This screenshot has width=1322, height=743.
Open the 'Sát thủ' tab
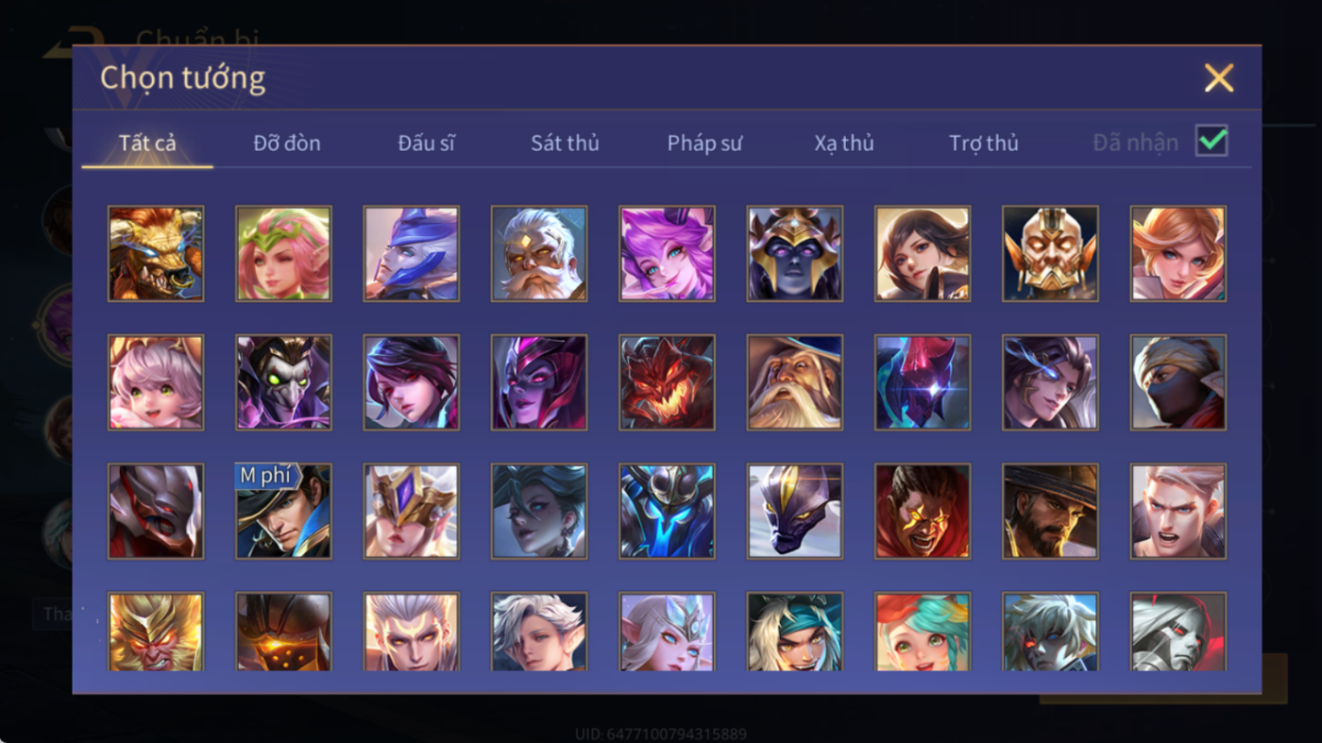click(565, 144)
